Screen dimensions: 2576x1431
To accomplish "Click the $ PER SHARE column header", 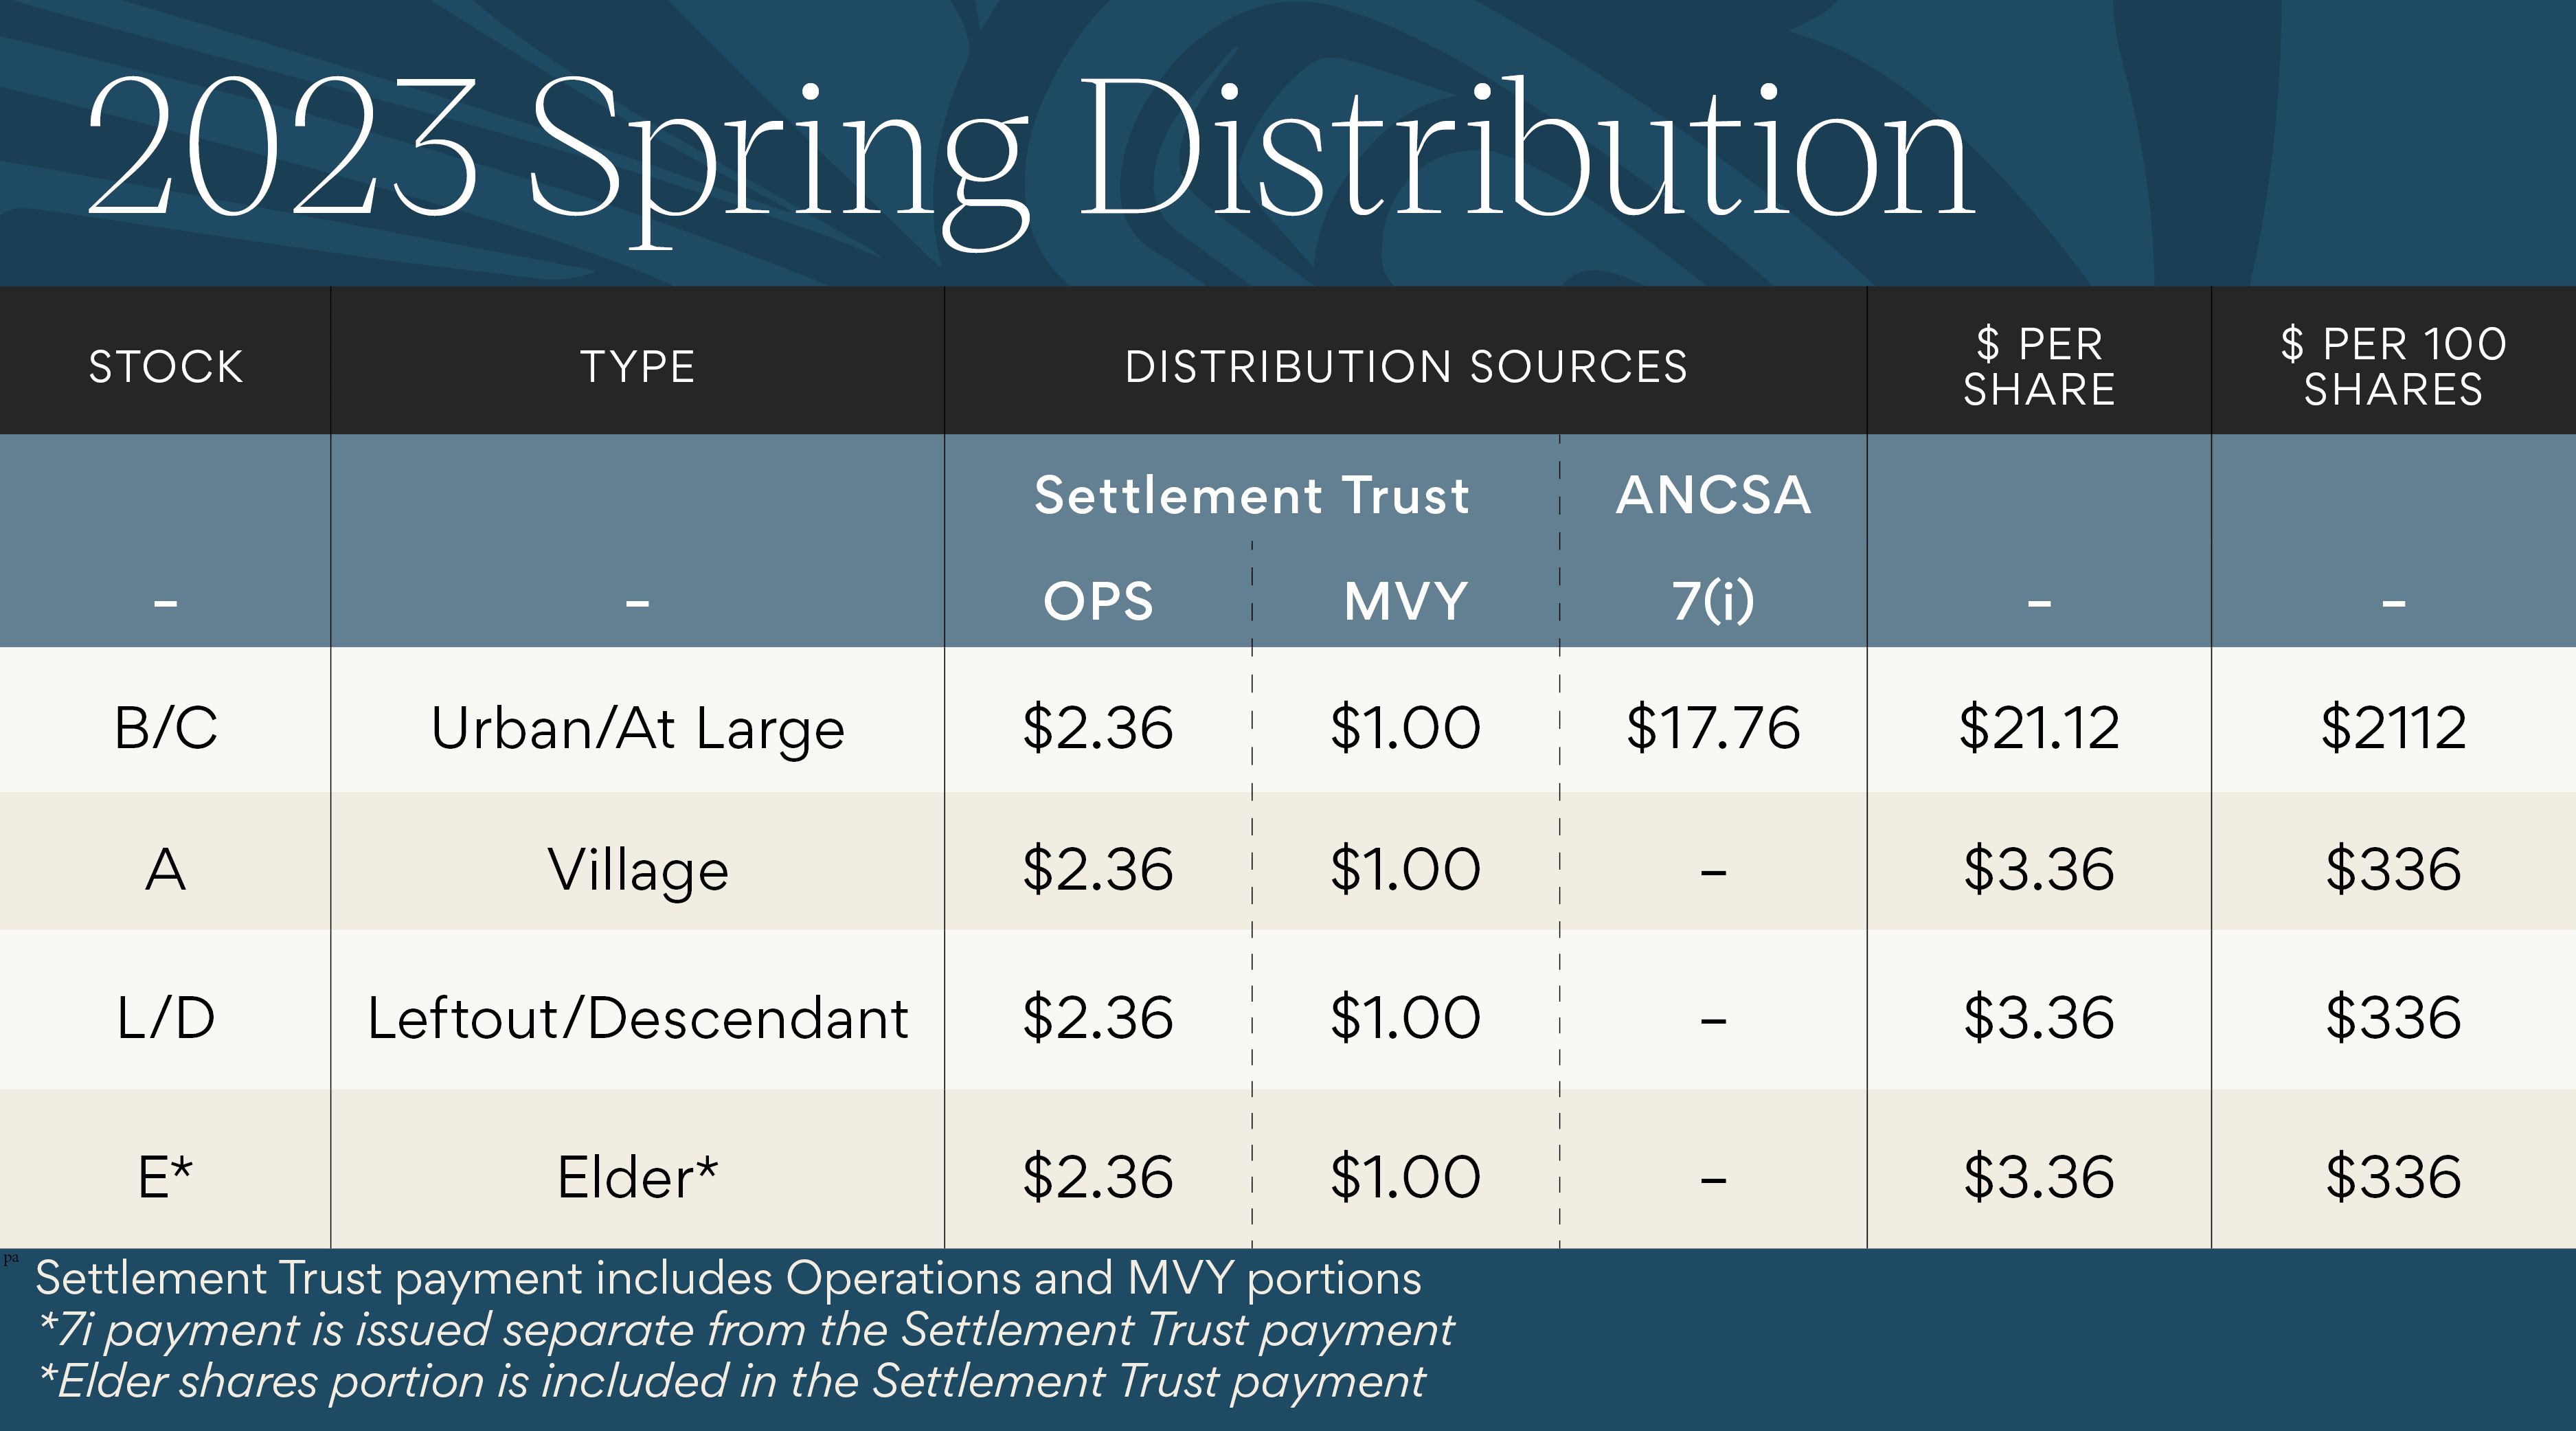I will pyautogui.click(x=2039, y=366).
